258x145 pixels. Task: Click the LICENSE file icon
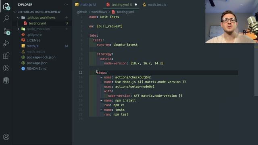23,40
